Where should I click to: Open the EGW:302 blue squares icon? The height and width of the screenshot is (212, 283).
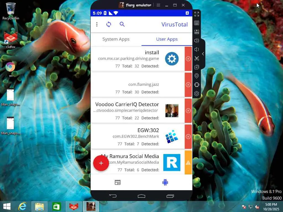172,137
